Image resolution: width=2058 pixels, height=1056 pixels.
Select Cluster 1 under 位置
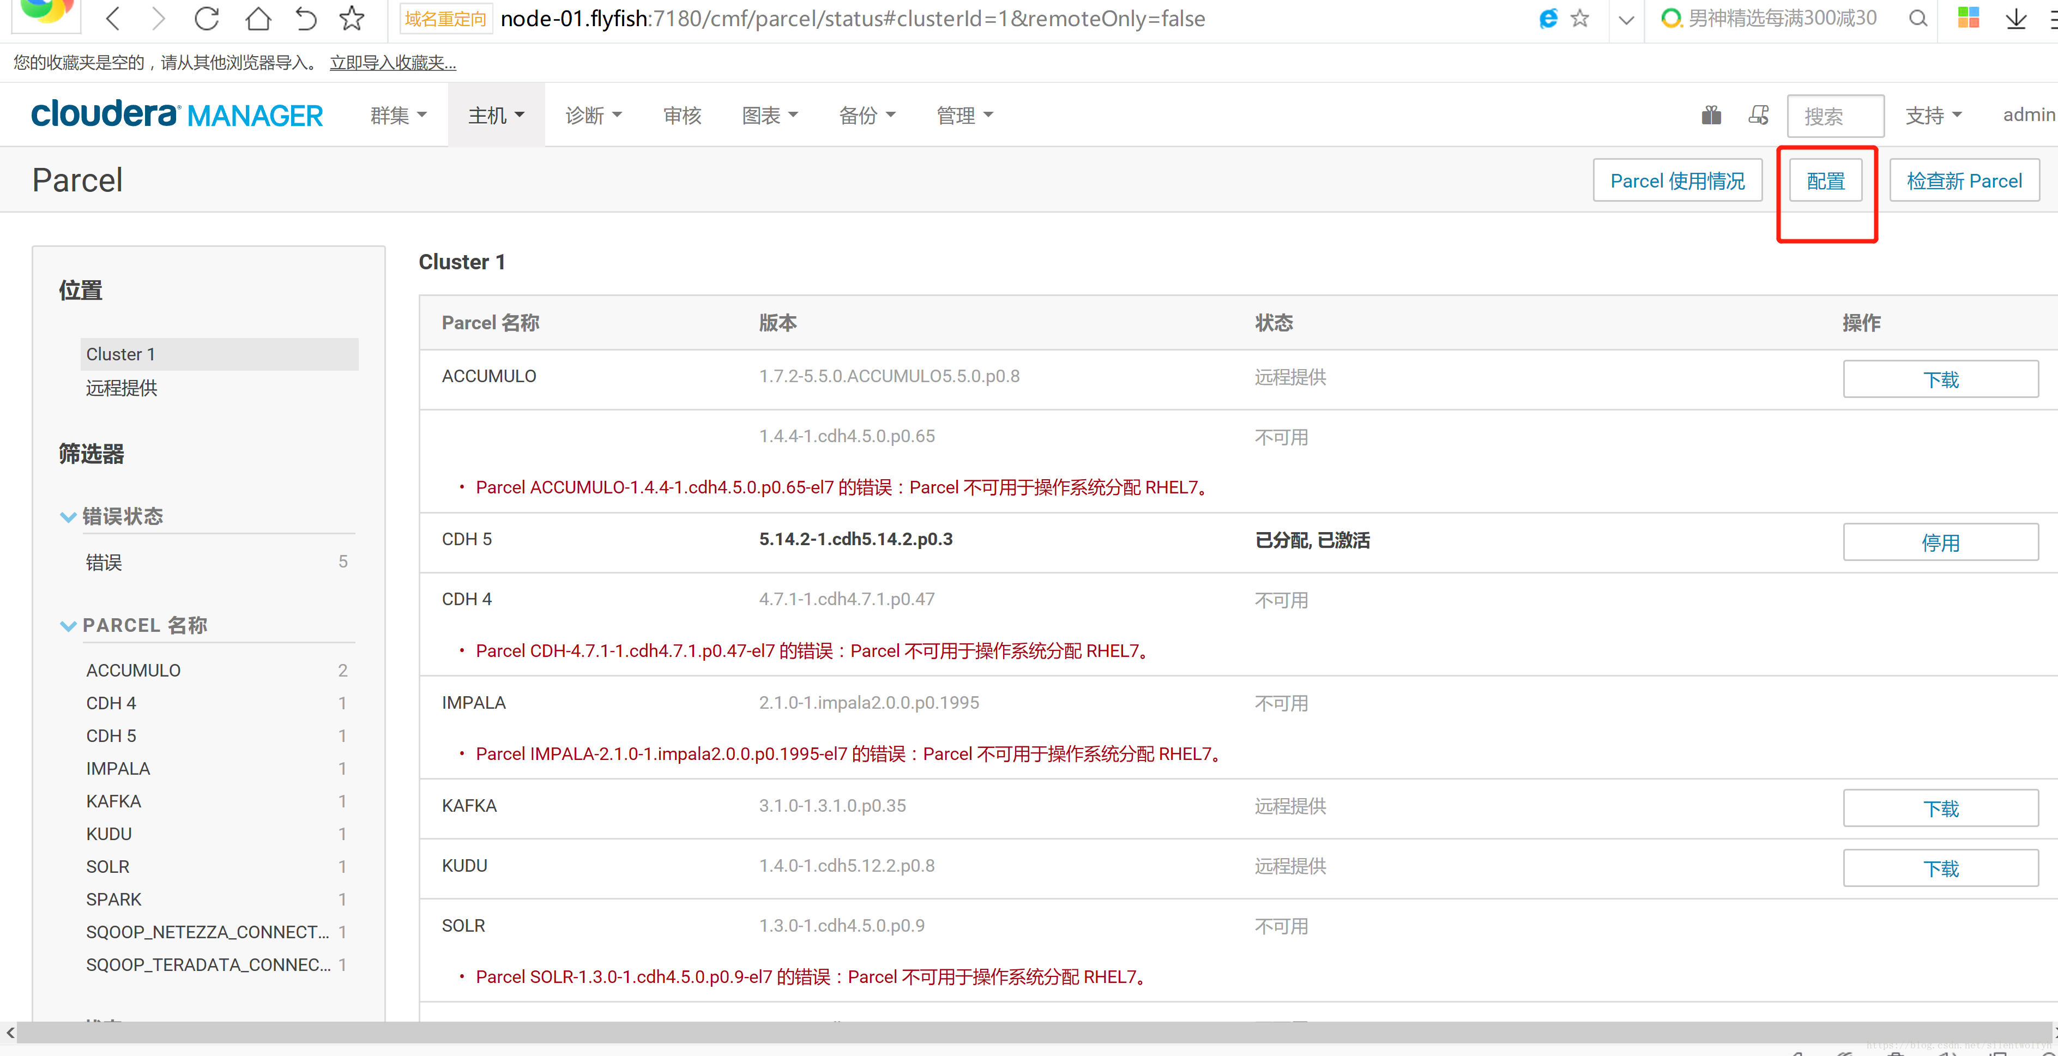click(219, 354)
